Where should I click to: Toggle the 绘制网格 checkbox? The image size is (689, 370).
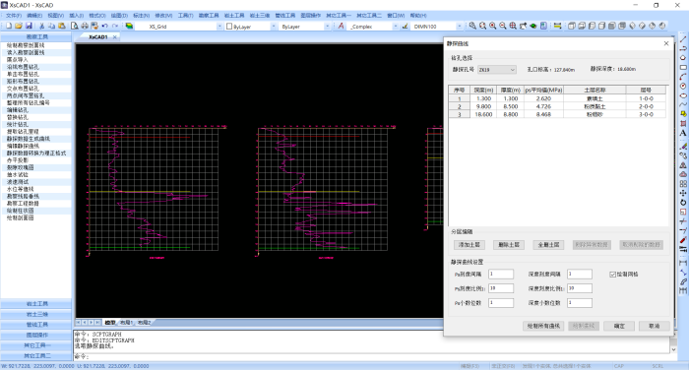(x=612, y=275)
